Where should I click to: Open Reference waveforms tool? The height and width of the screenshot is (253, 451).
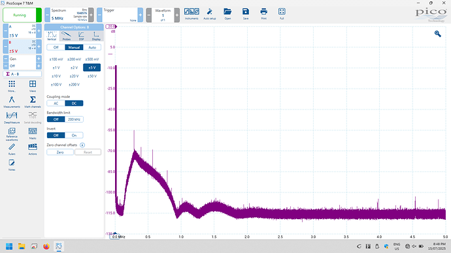coord(12,134)
